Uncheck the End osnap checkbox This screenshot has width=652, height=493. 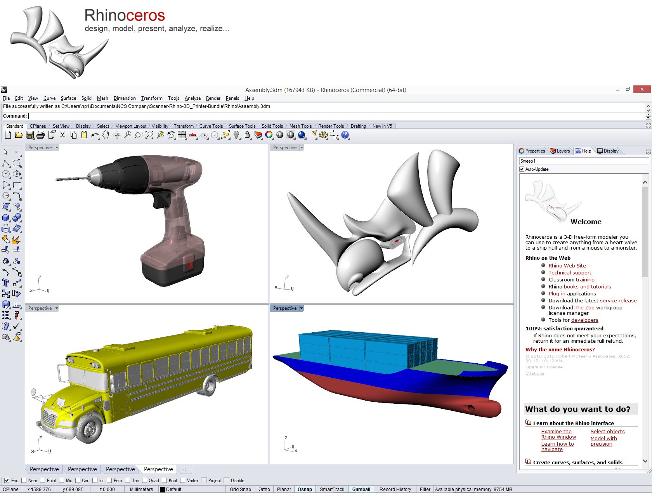click(7, 480)
